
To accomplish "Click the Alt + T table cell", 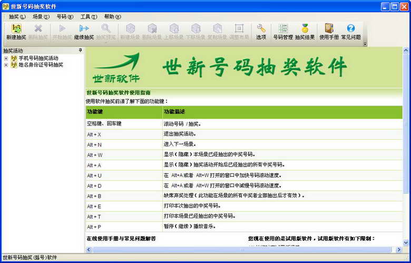I will [x=124, y=217].
